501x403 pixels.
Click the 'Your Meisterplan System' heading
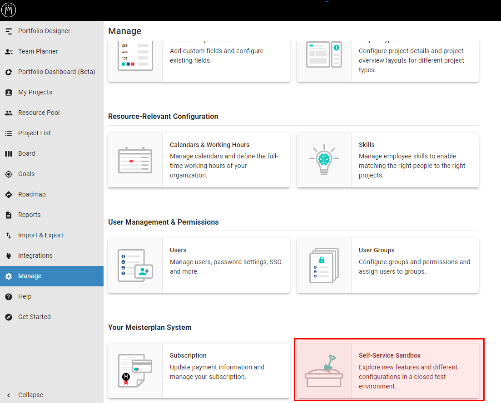[x=150, y=328]
